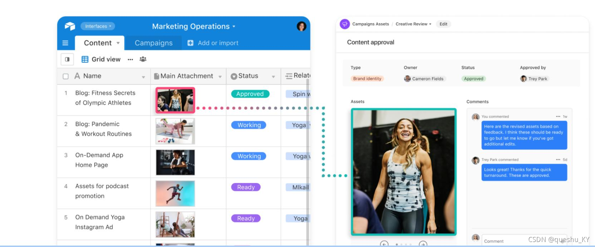Open the hamburger menu icon
This screenshot has height=247, width=595.
coord(65,43)
